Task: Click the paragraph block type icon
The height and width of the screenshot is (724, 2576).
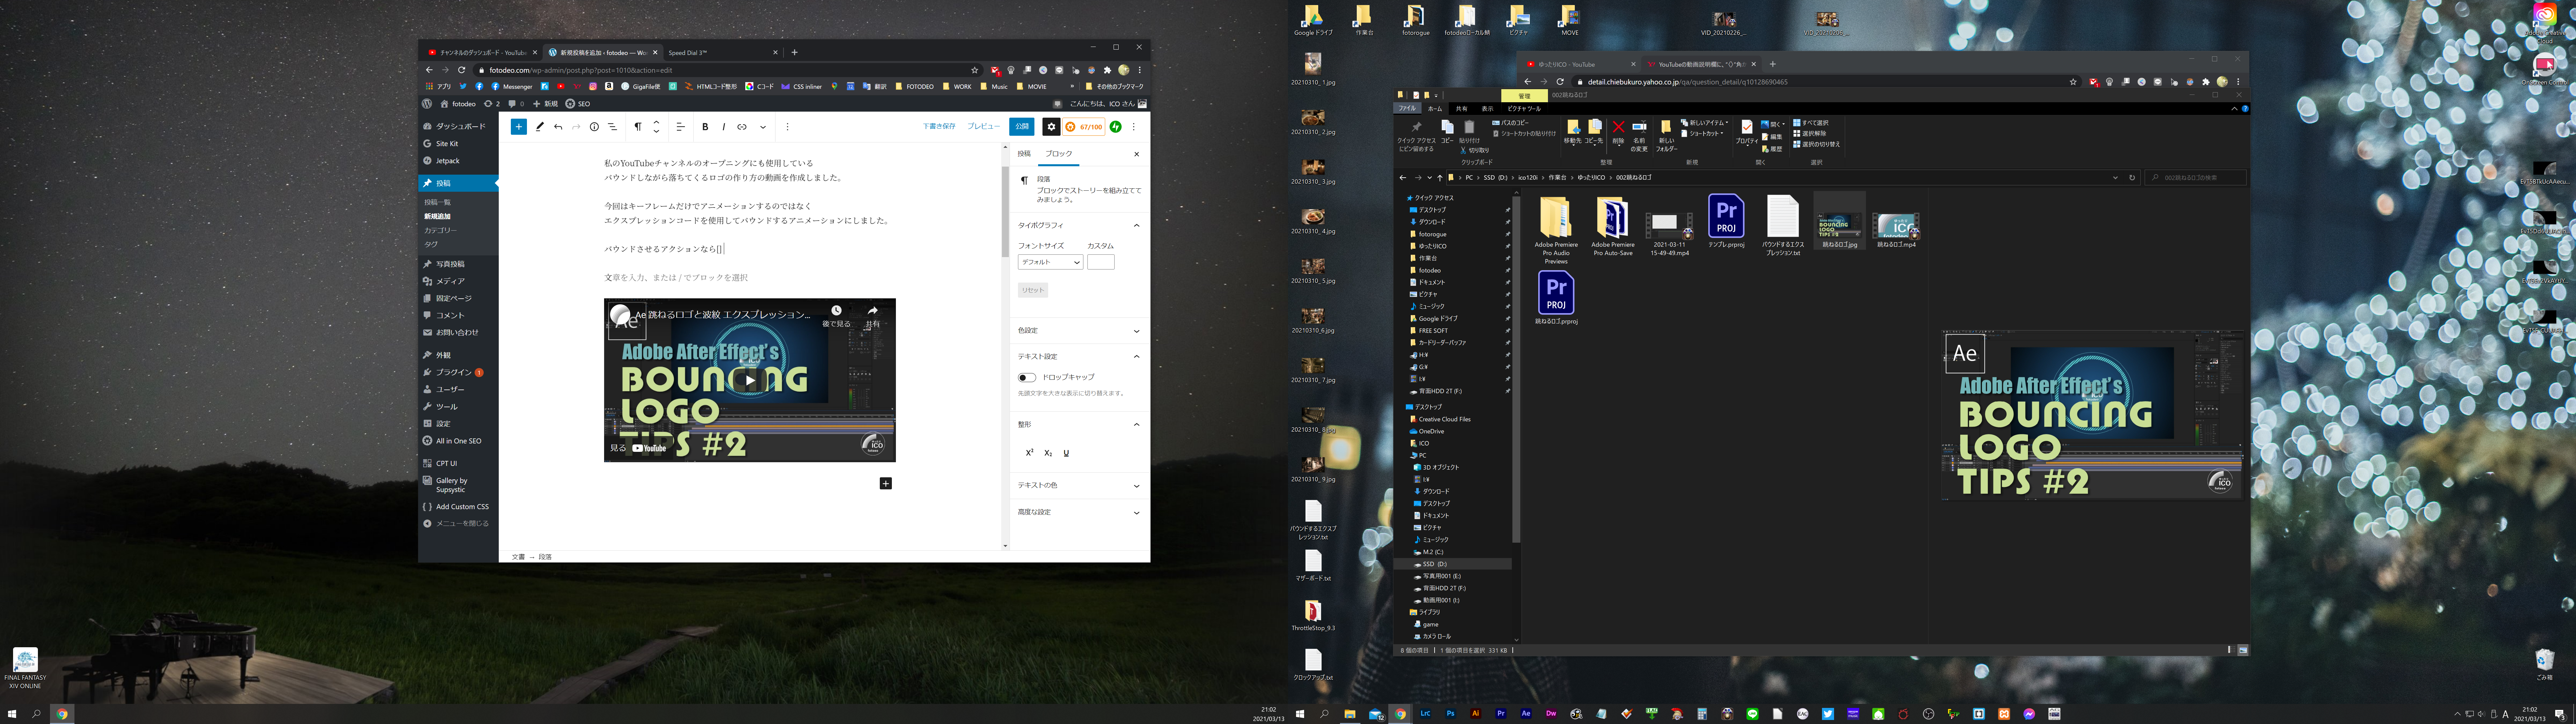Action: tap(638, 127)
